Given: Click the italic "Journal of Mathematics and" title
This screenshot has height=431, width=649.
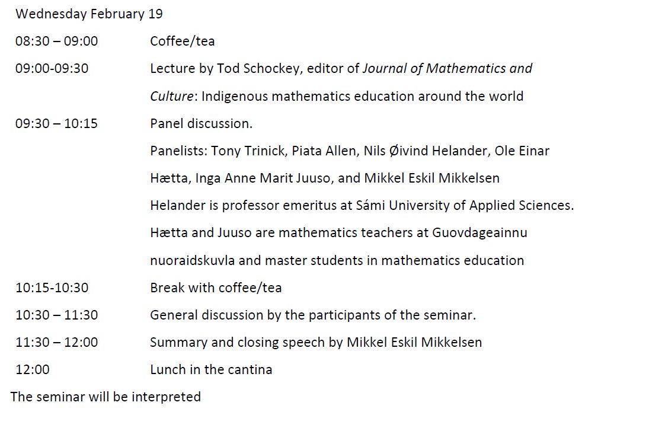Looking at the screenshot, I should coord(447,68).
